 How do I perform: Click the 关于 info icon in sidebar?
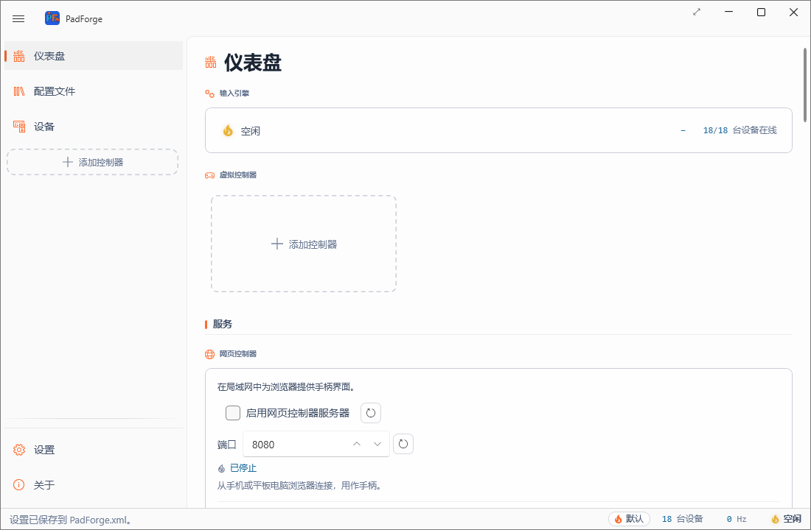(19, 485)
